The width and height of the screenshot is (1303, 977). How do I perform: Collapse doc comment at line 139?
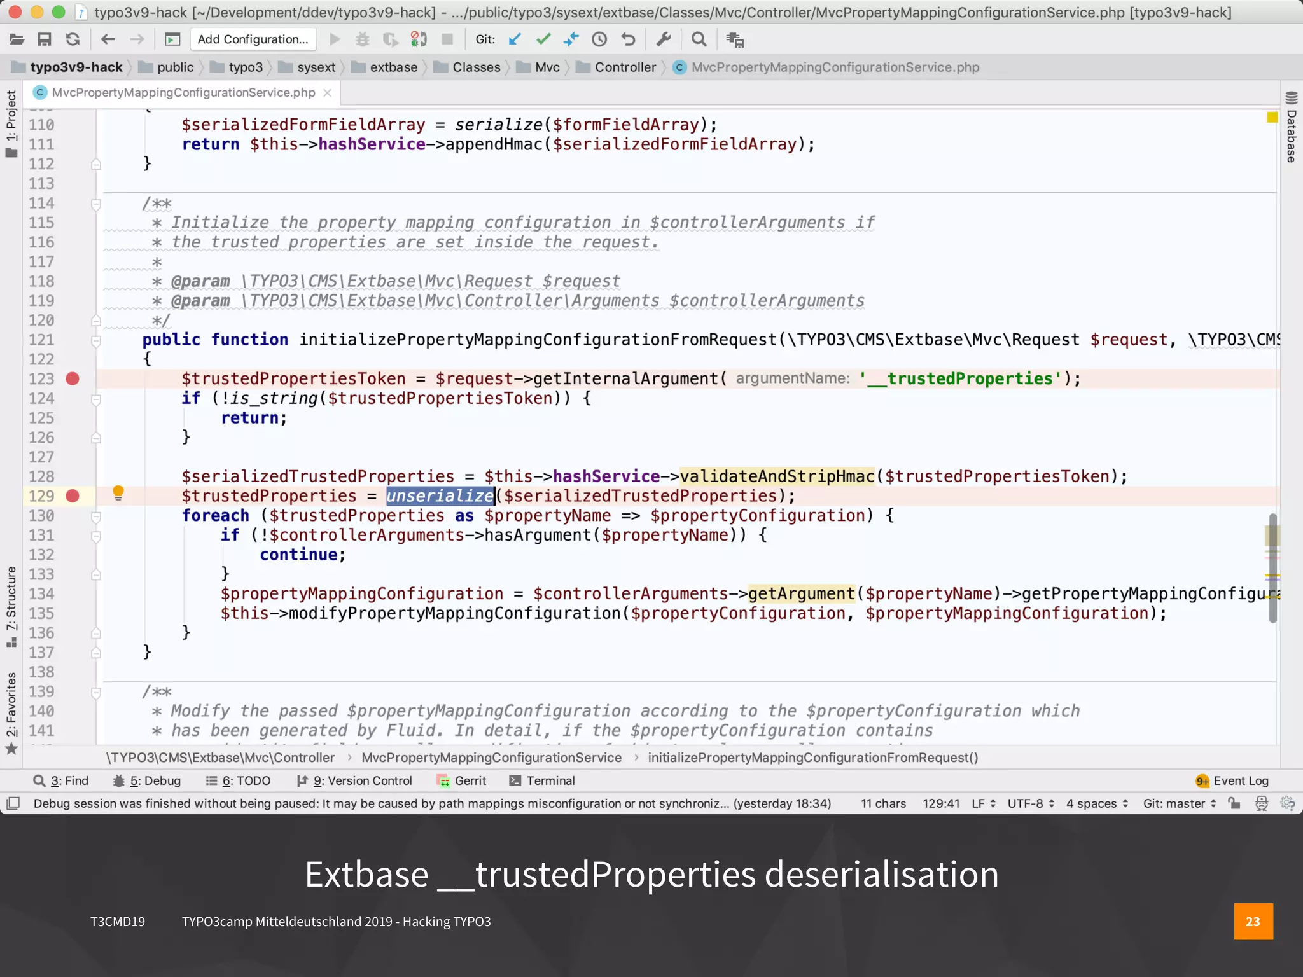(96, 693)
